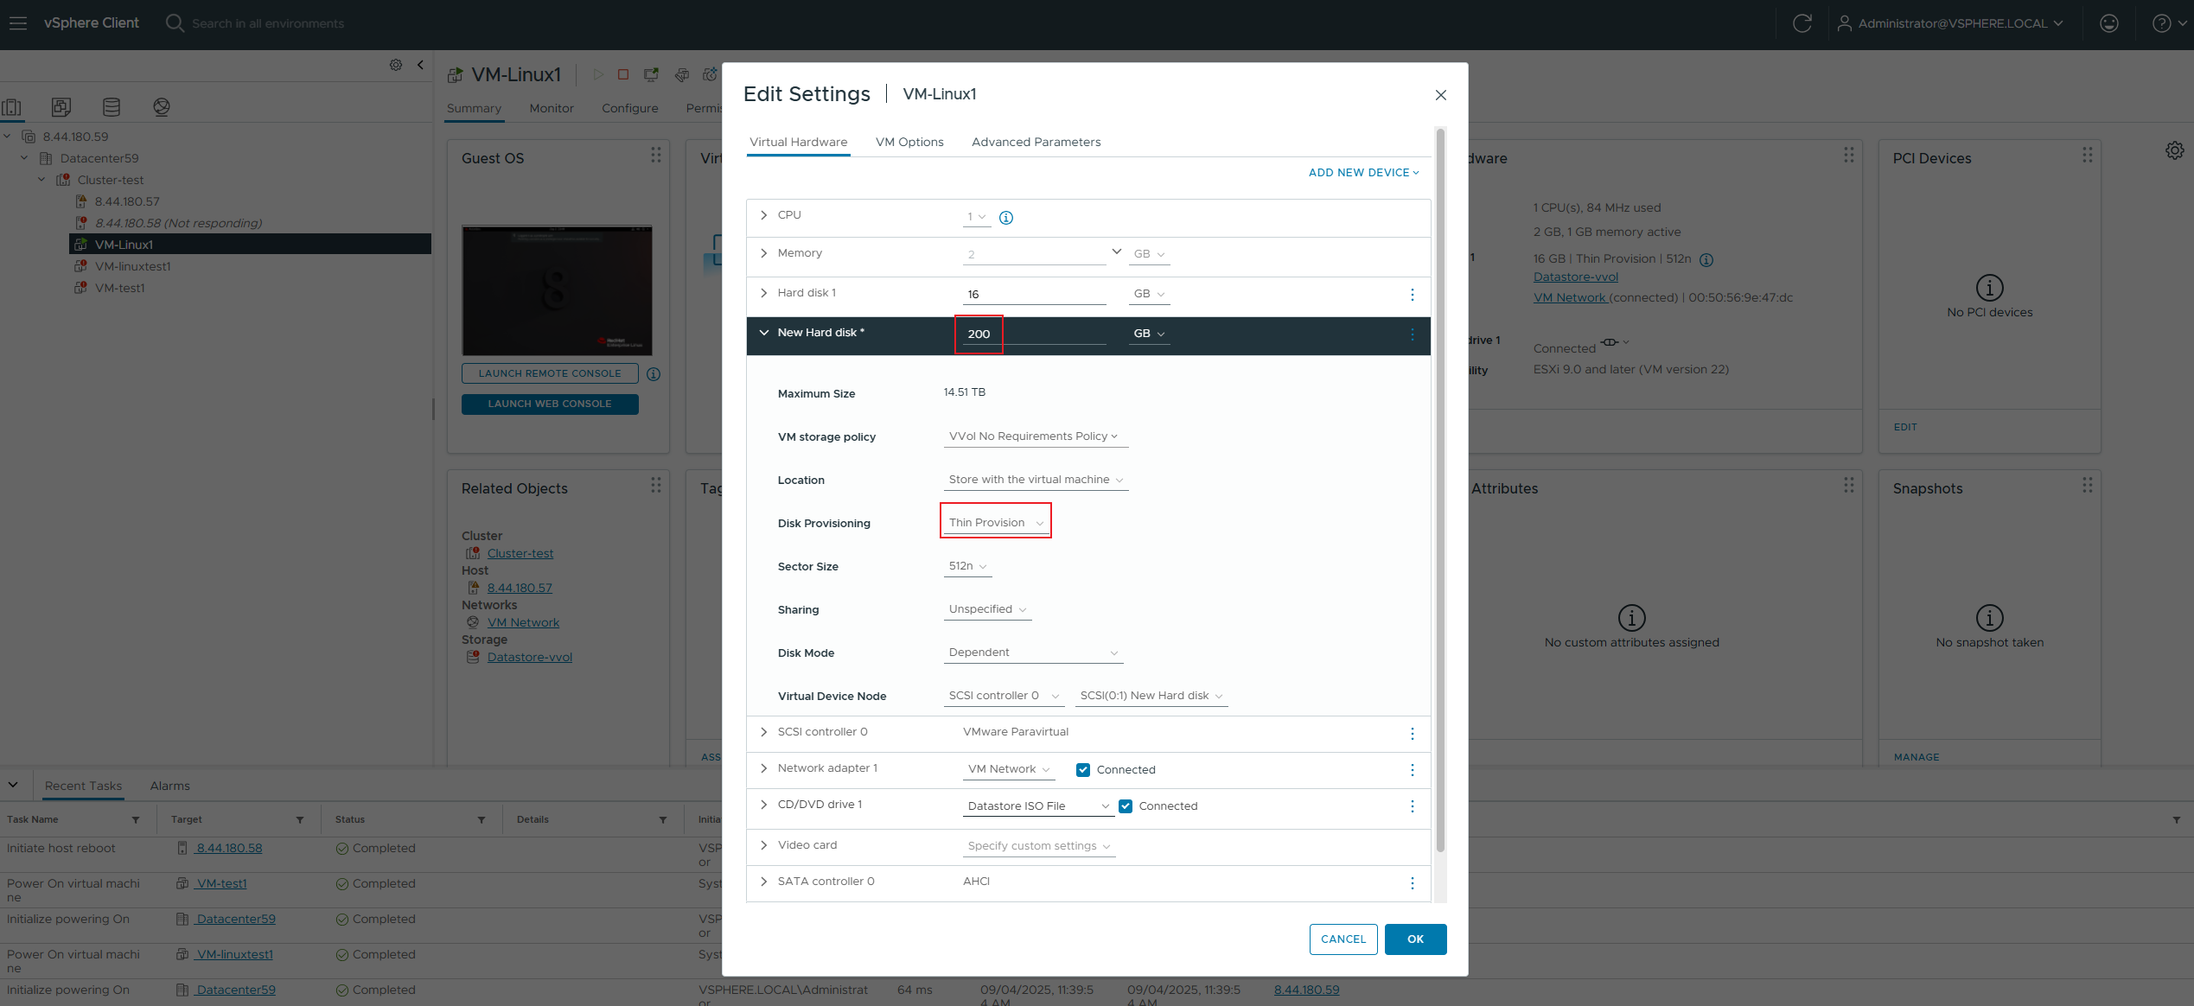The image size is (2194, 1006).
Task: Close the Edit Settings dialog
Action: [x=1441, y=95]
